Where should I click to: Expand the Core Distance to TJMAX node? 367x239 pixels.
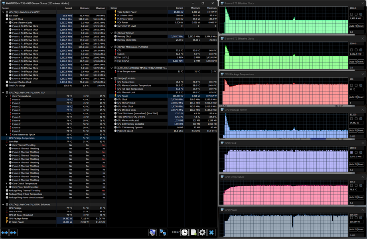pyautogui.click(x=7, y=135)
